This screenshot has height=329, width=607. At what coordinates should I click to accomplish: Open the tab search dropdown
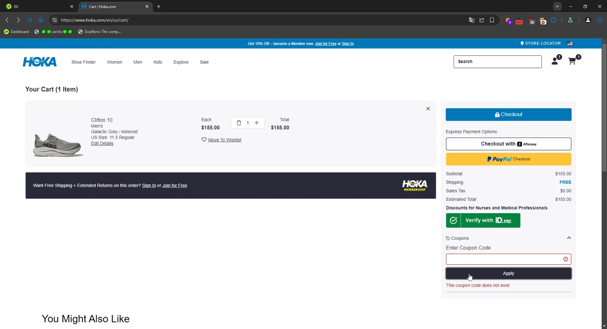[557, 6]
